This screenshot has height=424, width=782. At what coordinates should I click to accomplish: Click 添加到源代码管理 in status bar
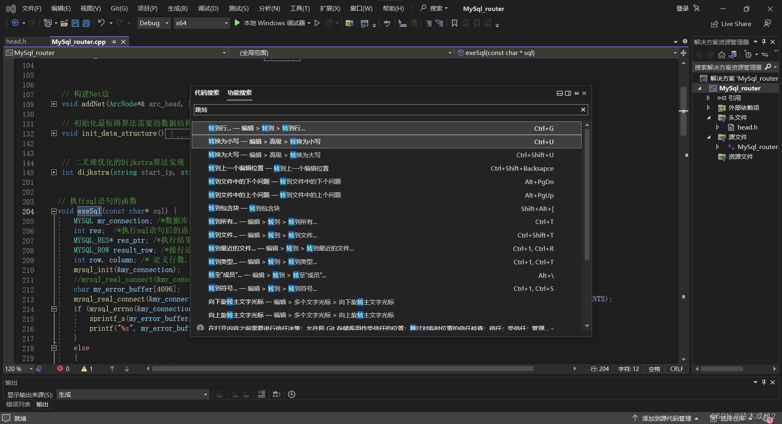click(666, 418)
